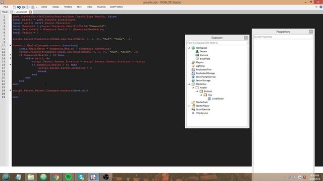Select the HttpService icon
The height and width of the screenshot is (181, 323).
tap(193, 113)
